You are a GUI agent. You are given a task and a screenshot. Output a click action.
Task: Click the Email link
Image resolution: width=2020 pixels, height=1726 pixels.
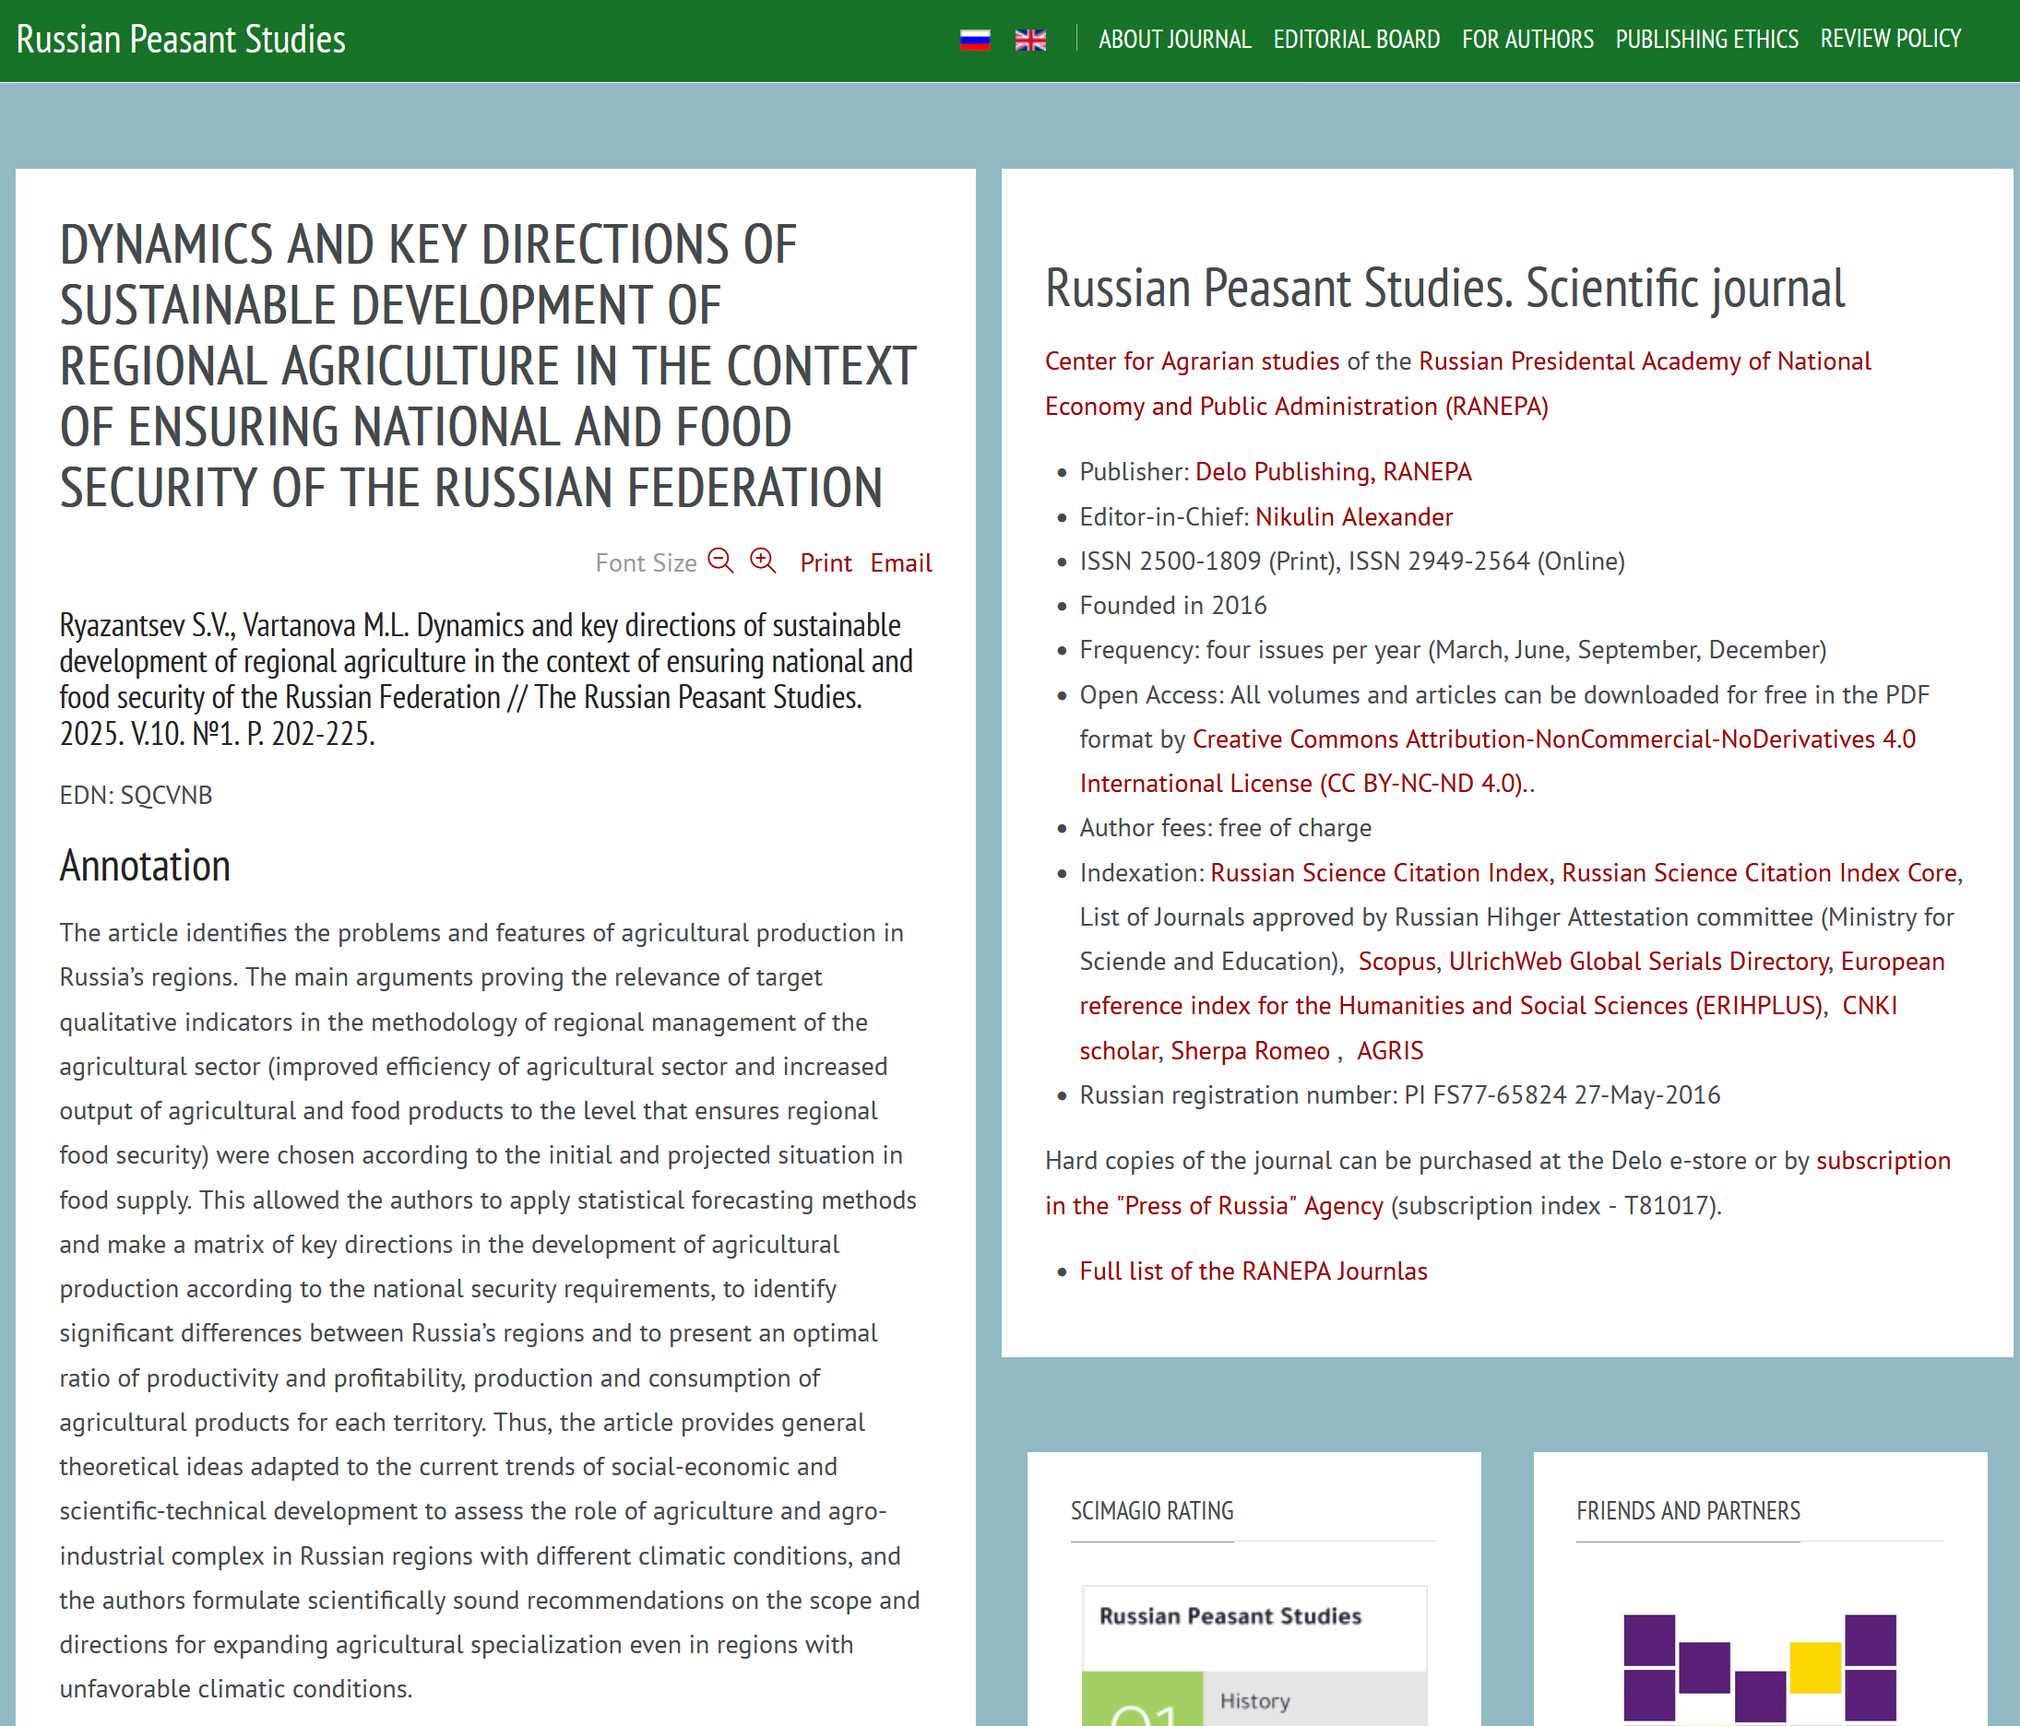(900, 563)
